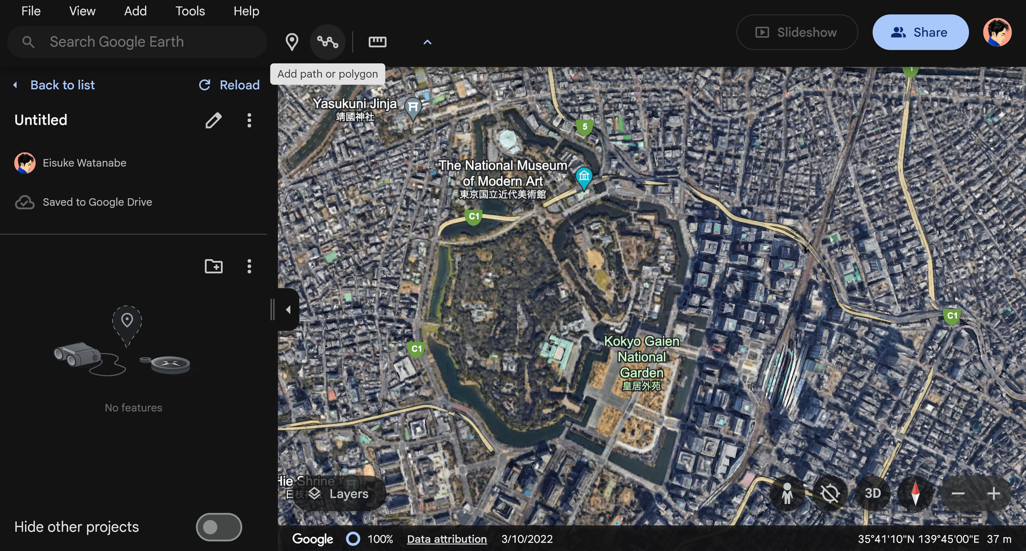This screenshot has height=551, width=1026.
Task: Edit the Untitled project title with pencil
Action: (x=213, y=120)
